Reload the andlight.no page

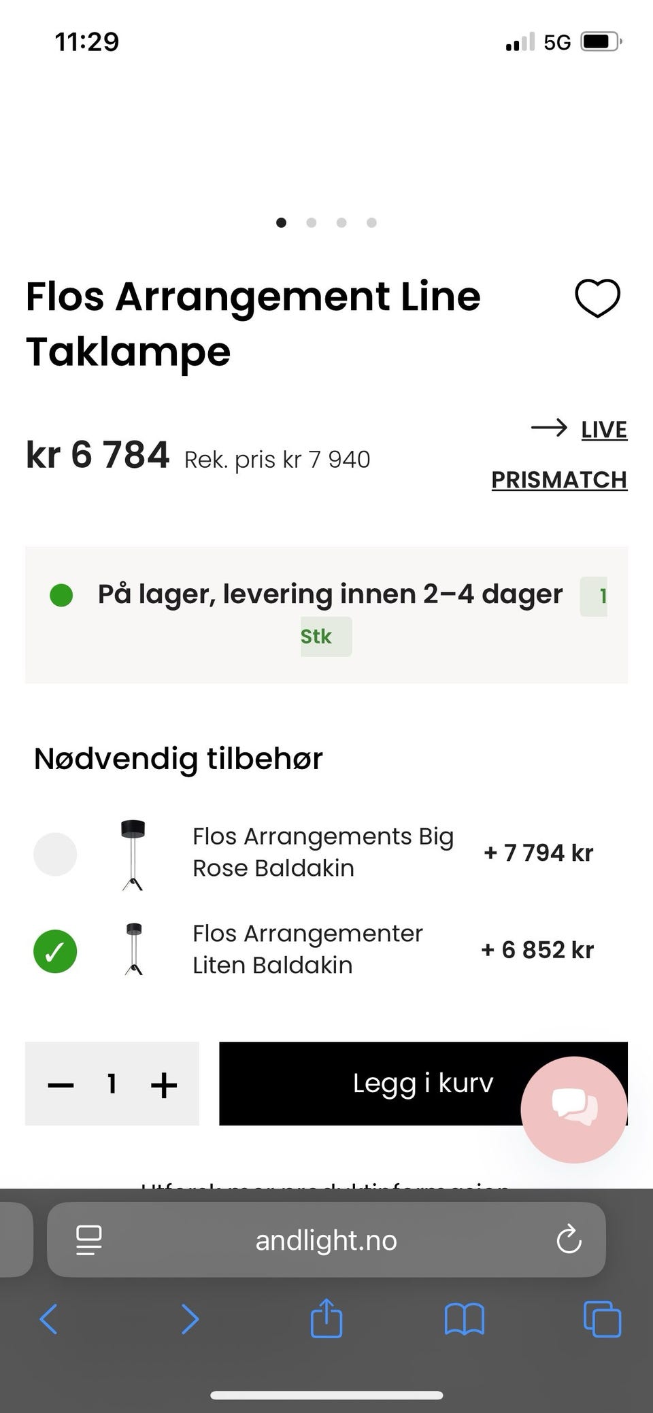(x=569, y=1240)
